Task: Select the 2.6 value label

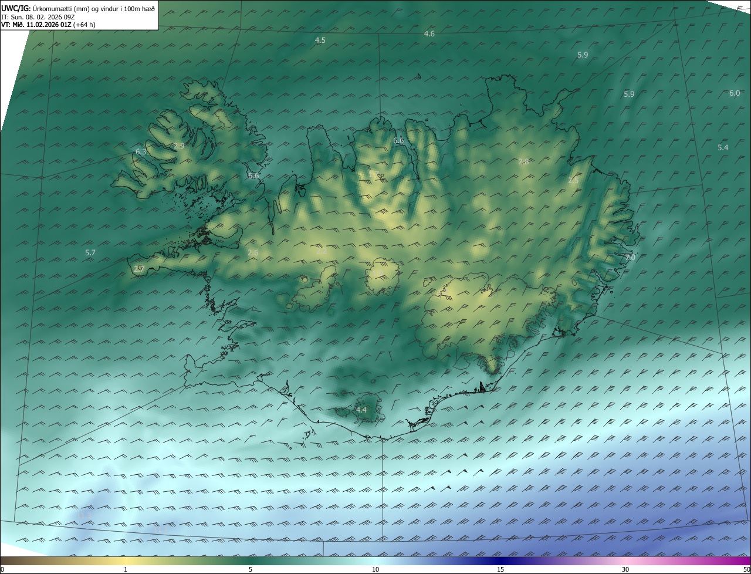Action: click(253, 253)
